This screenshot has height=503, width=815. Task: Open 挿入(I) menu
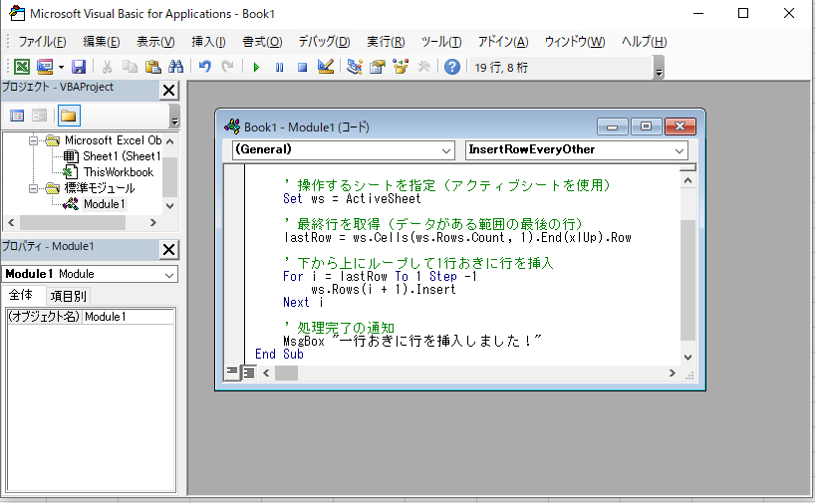pyautogui.click(x=208, y=42)
